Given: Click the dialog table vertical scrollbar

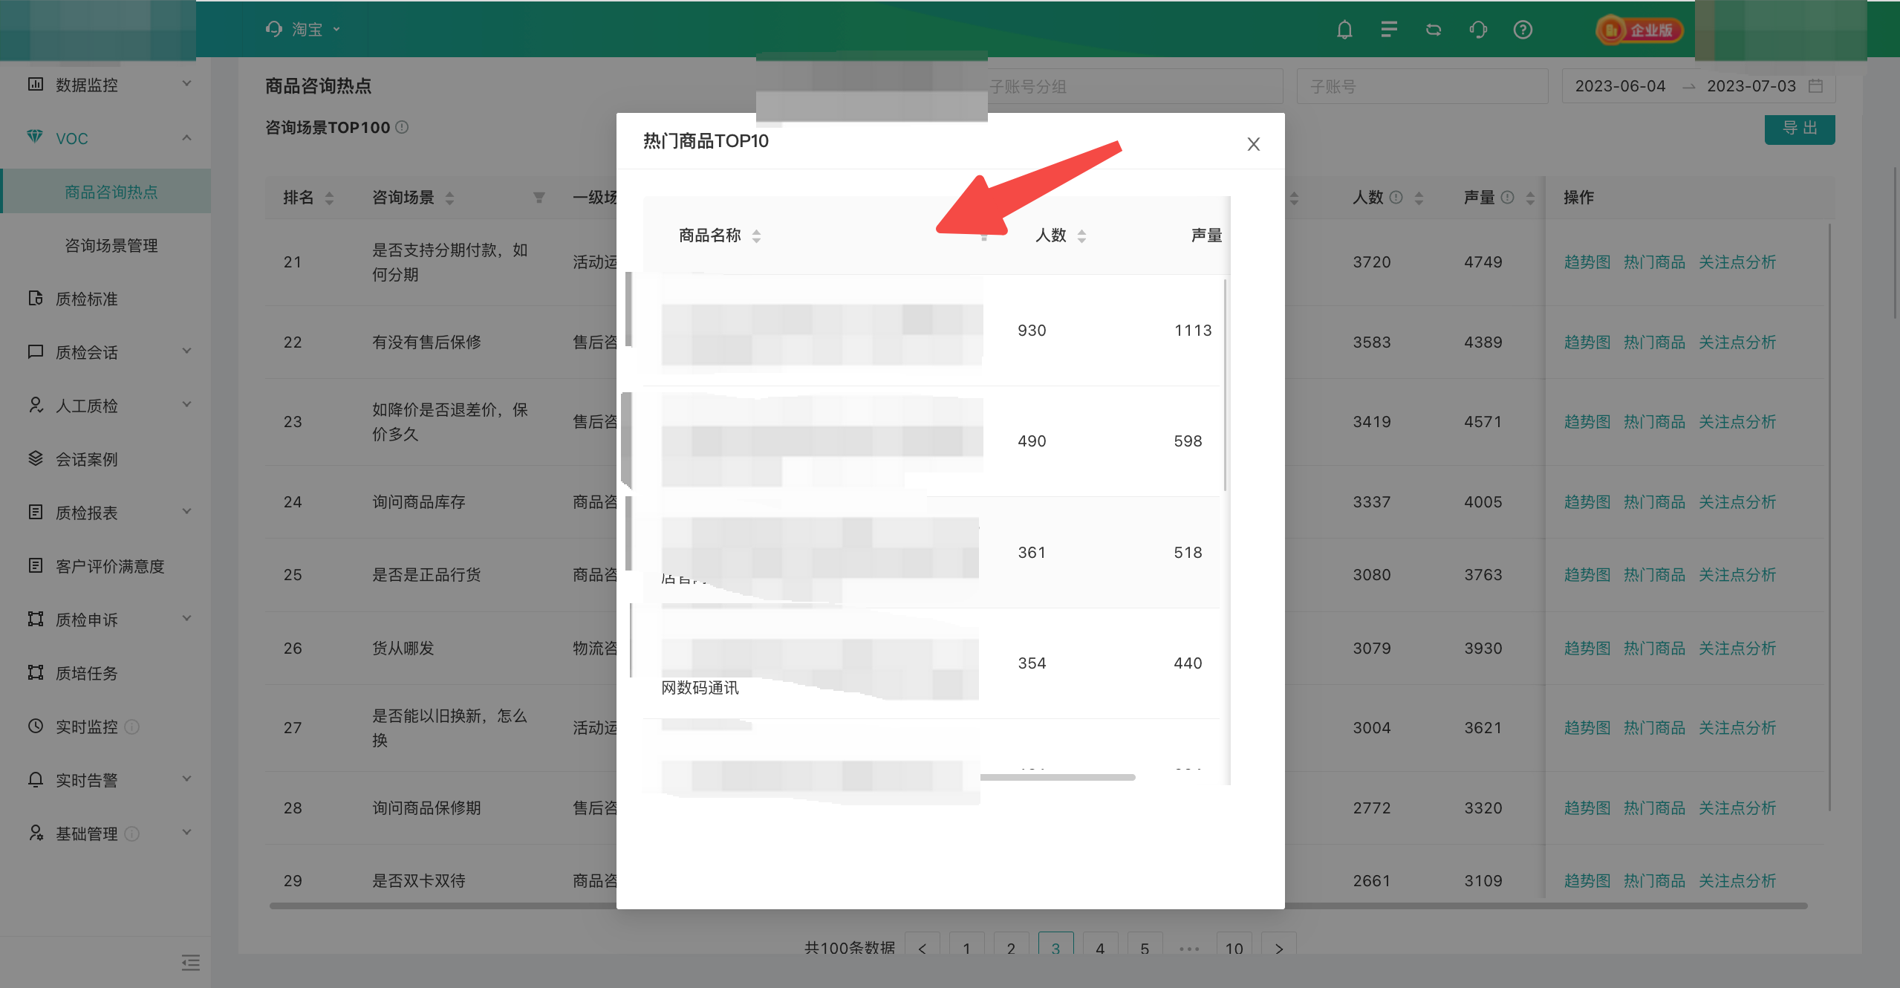Looking at the screenshot, I should click(1225, 385).
